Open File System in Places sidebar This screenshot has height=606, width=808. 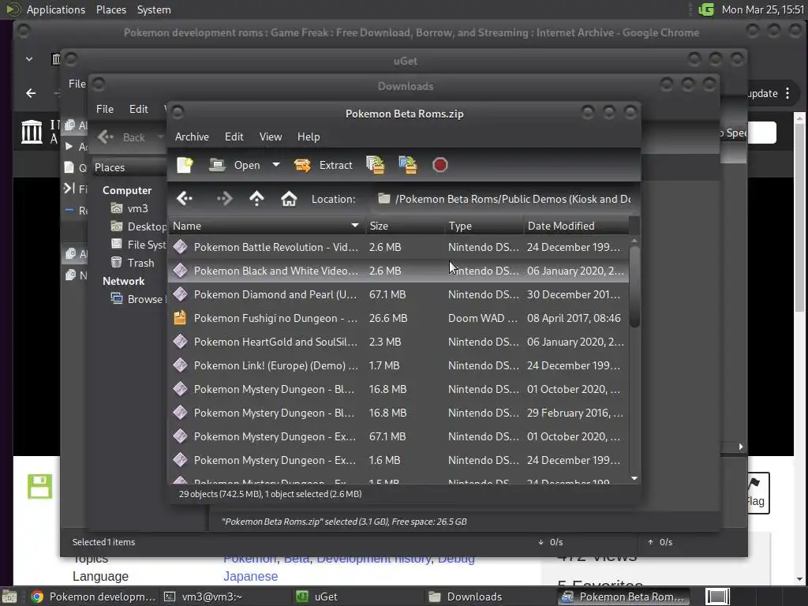139,245
